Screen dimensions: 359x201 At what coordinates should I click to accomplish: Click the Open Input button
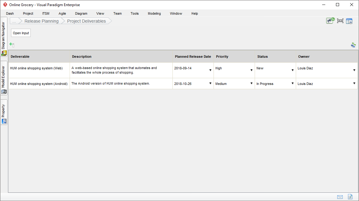[x=21, y=33]
